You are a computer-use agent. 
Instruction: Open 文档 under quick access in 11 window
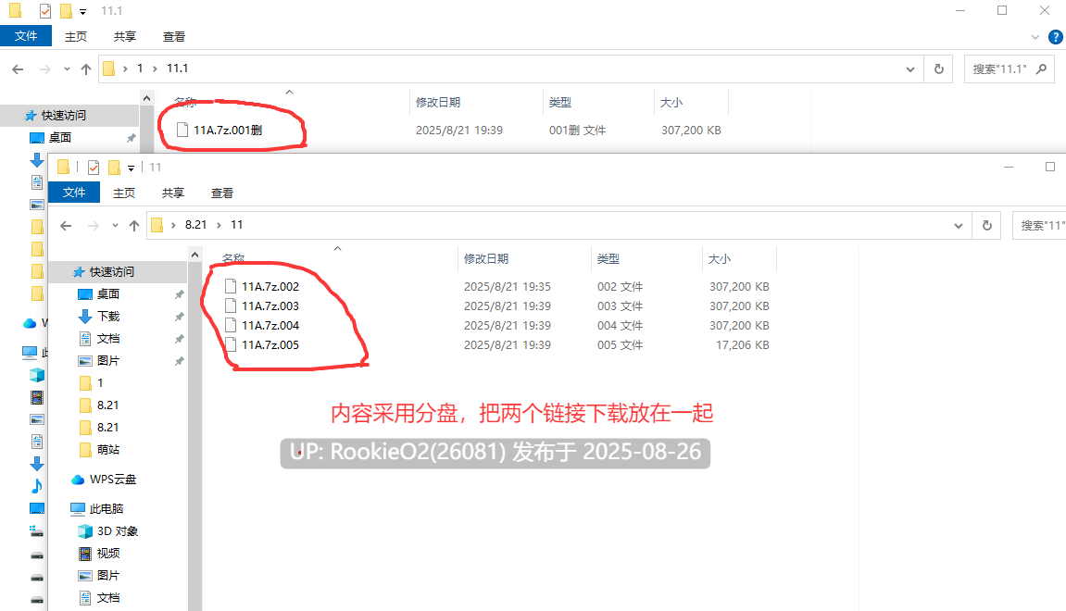108,339
